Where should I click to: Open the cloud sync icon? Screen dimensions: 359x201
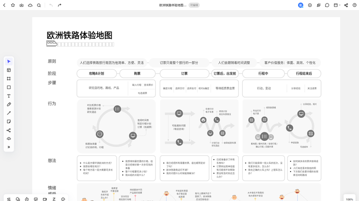coord(30,5)
